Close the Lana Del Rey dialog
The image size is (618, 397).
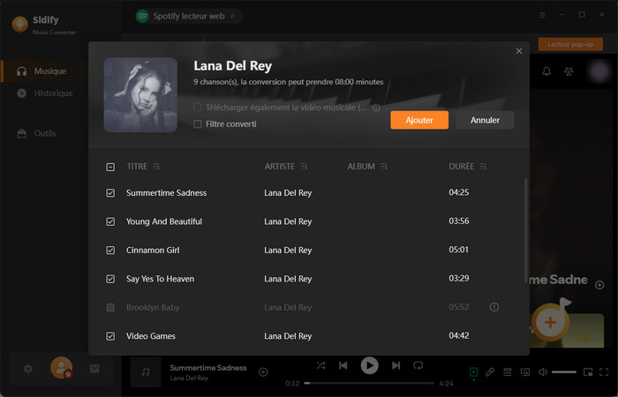tap(519, 51)
